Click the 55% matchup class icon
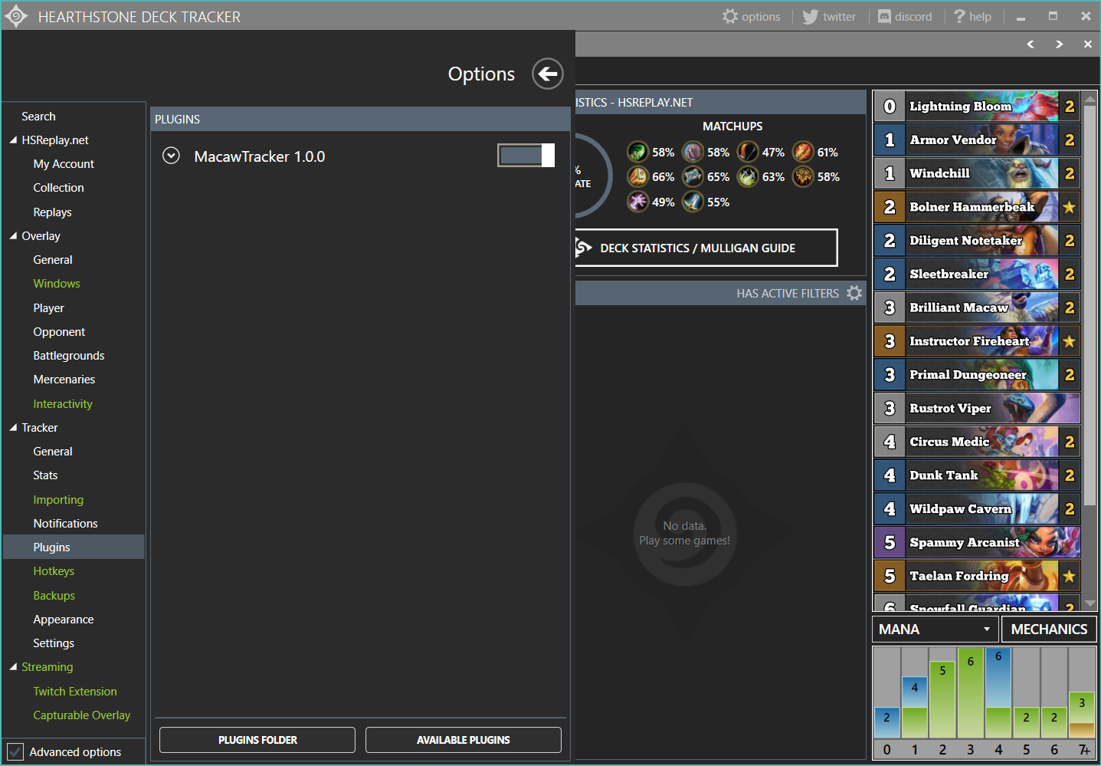Image resolution: width=1101 pixels, height=766 pixels. tap(693, 202)
